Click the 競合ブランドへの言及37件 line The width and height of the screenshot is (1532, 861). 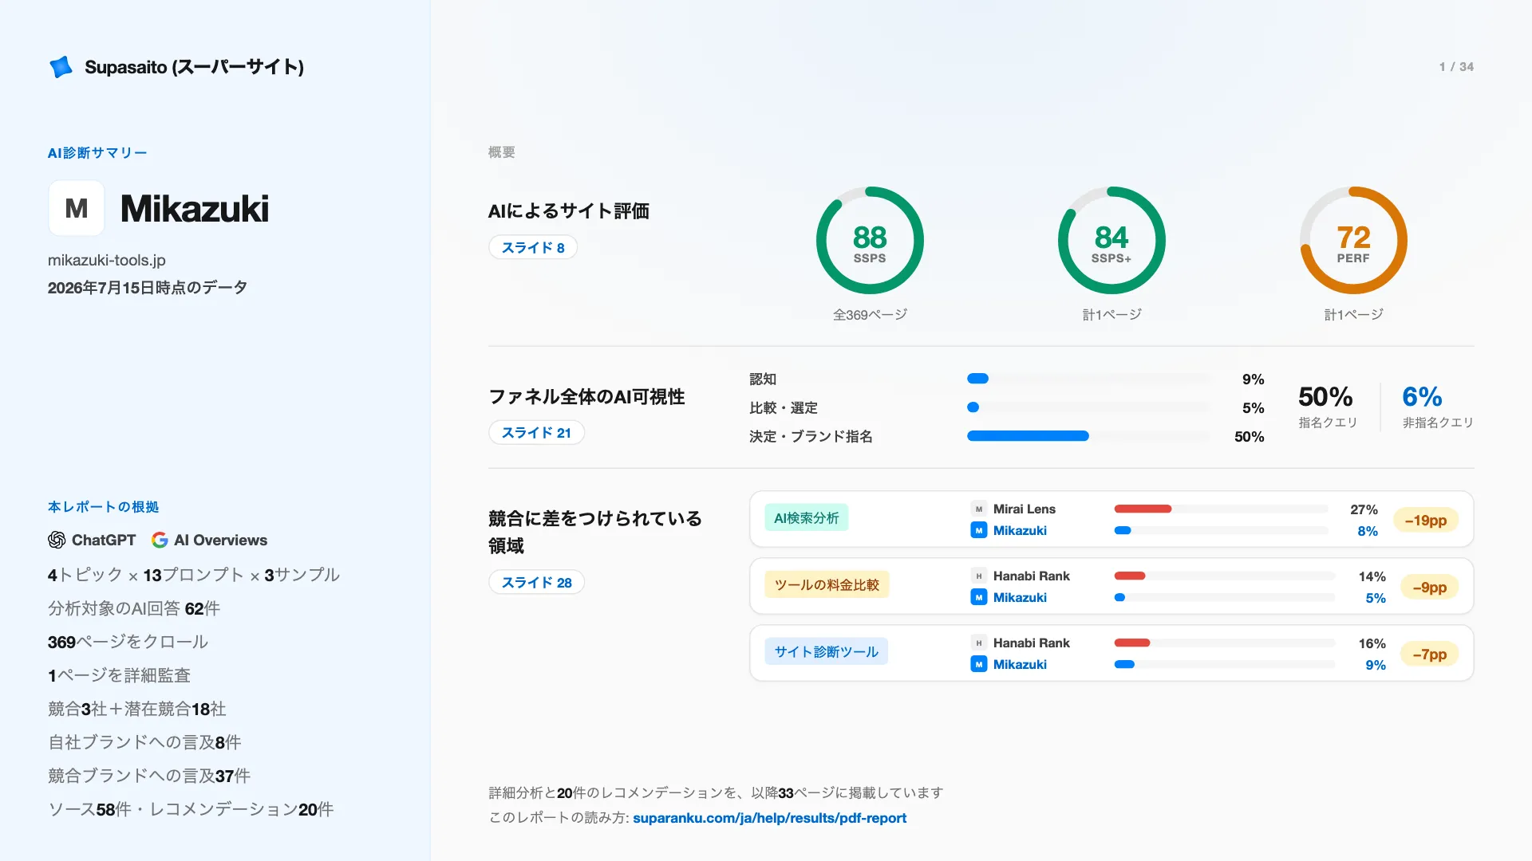(x=149, y=776)
